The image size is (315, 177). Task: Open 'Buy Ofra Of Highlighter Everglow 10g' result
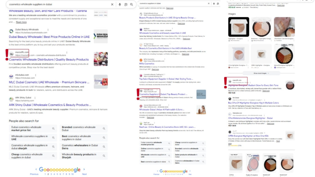pyautogui.click(x=253, y=103)
